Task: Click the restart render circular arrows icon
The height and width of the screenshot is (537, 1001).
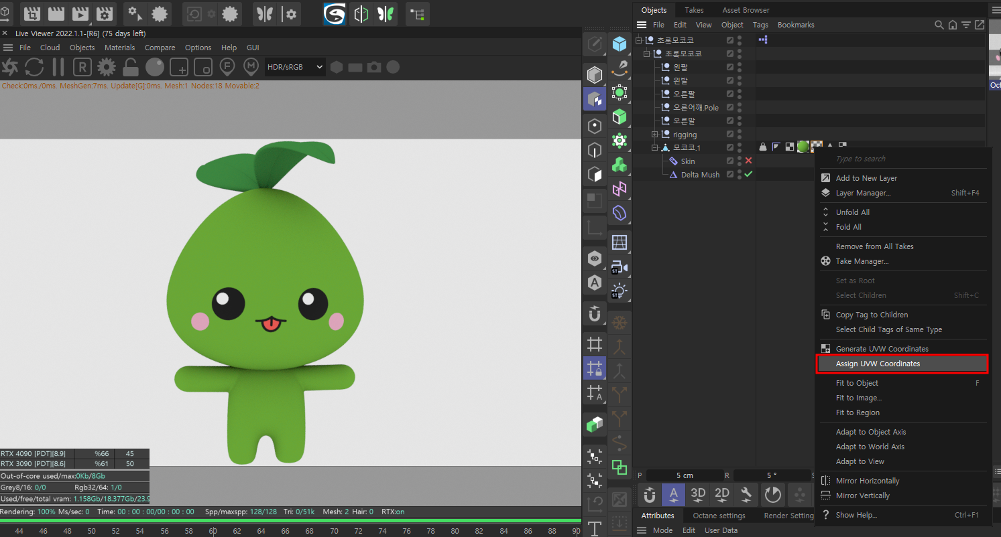Action: (34, 67)
